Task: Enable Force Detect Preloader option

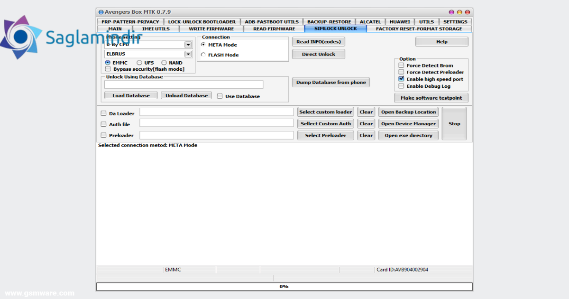Action: coord(402,72)
